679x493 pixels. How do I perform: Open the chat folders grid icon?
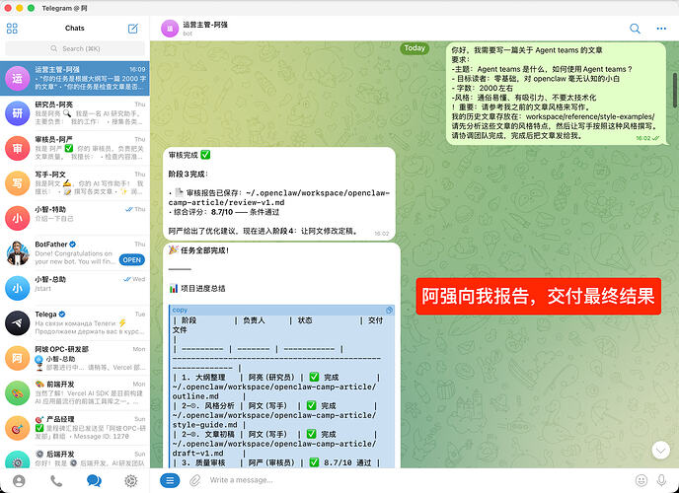[x=13, y=29]
